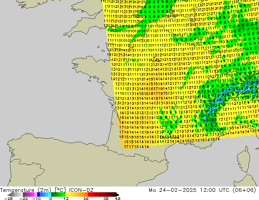Pick the bright red 26°C legend swatch
The width and height of the screenshot is (259, 200).
tap(89, 195)
